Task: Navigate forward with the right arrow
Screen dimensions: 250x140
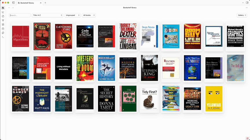Action: (x=13, y=7)
